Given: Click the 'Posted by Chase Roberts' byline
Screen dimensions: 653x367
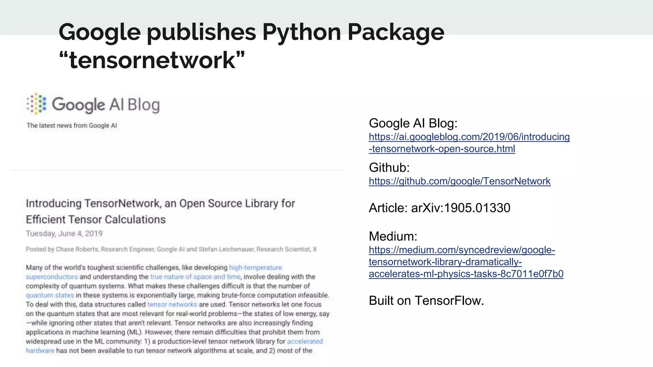Looking at the screenshot, I should point(171,249).
